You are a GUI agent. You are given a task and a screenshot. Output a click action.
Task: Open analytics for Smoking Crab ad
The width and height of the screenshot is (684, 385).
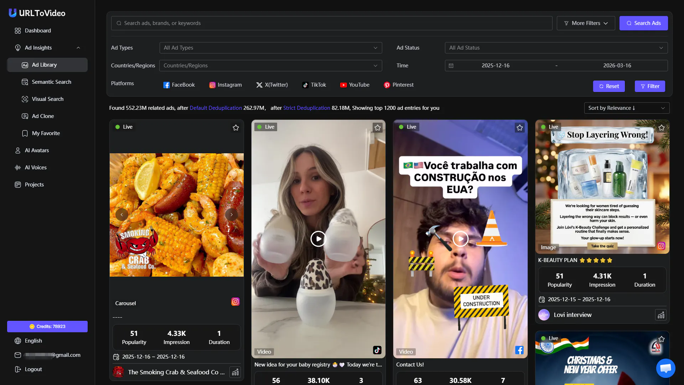pos(235,373)
